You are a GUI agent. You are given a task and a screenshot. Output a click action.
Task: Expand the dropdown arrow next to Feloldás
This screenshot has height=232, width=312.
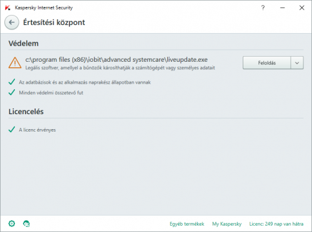point(297,63)
